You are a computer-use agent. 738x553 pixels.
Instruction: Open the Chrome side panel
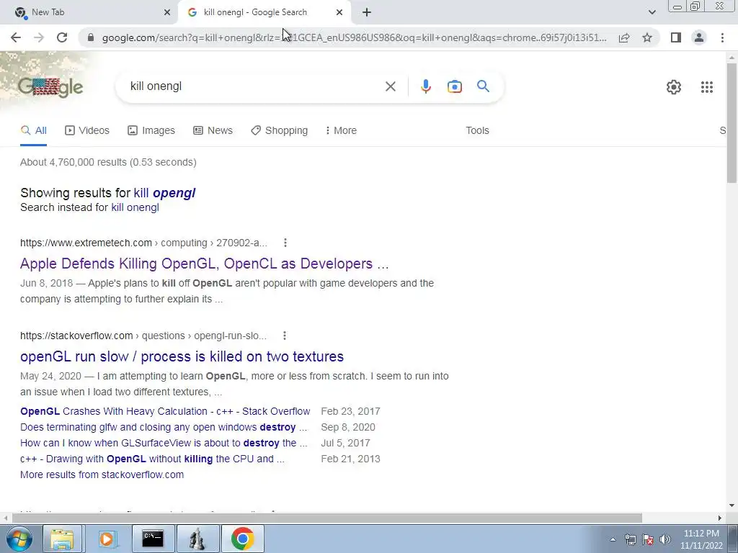coord(676,37)
